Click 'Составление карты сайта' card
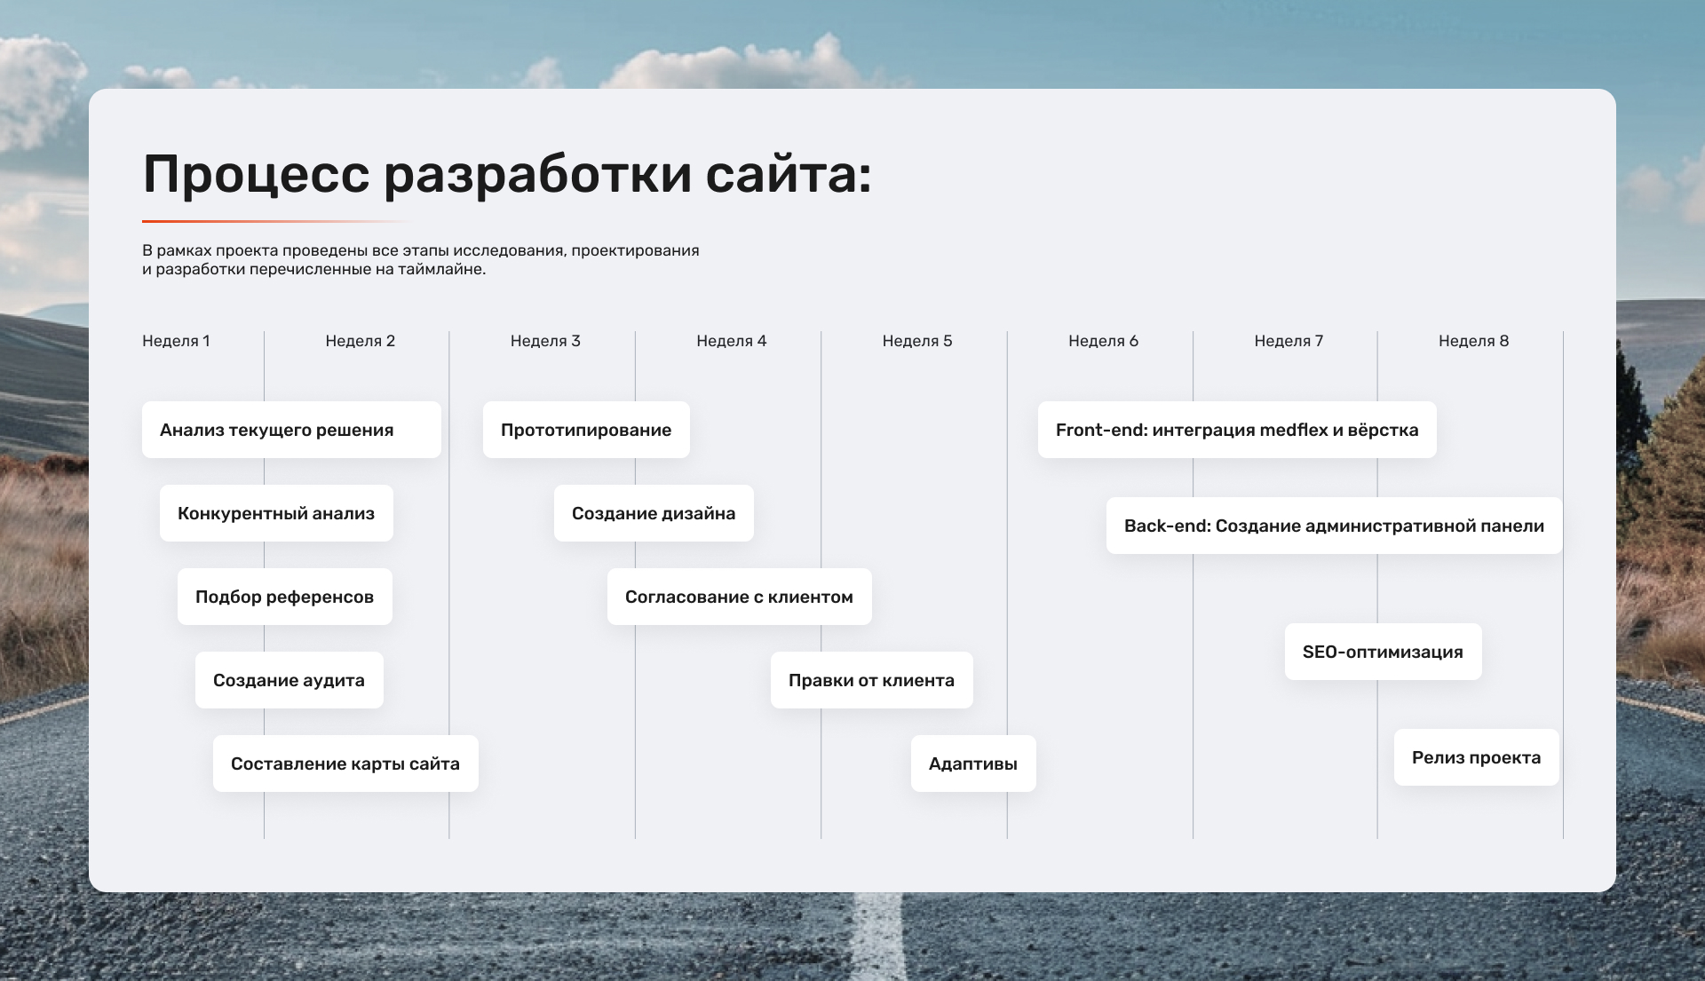The image size is (1705, 981). pos(345,763)
